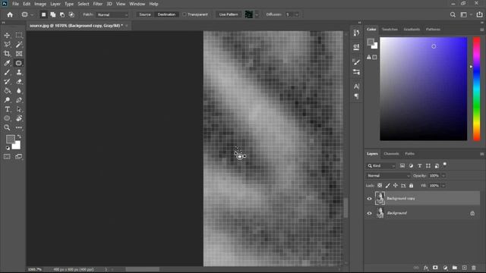
Task: Pick a color in the color field
Action: 424,89
